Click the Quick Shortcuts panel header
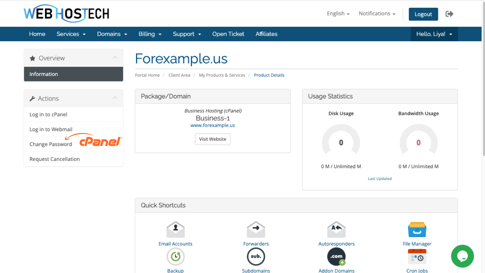 point(296,205)
